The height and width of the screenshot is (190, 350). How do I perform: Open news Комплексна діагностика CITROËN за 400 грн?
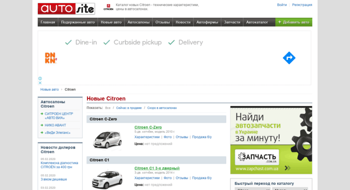tap(59, 165)
